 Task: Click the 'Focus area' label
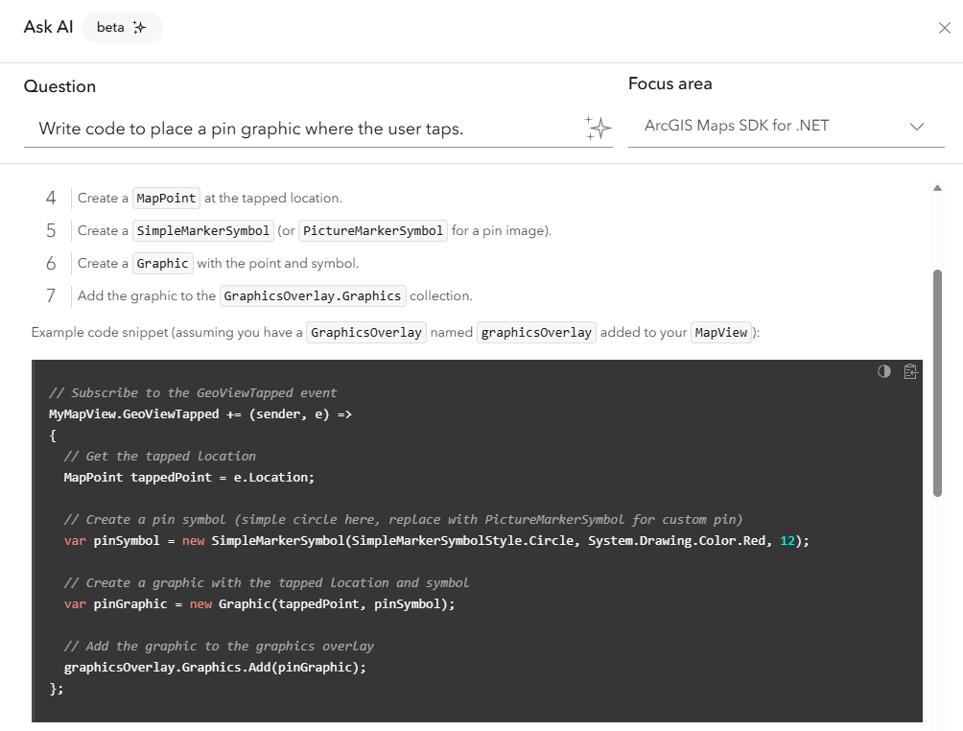point(670,83)
